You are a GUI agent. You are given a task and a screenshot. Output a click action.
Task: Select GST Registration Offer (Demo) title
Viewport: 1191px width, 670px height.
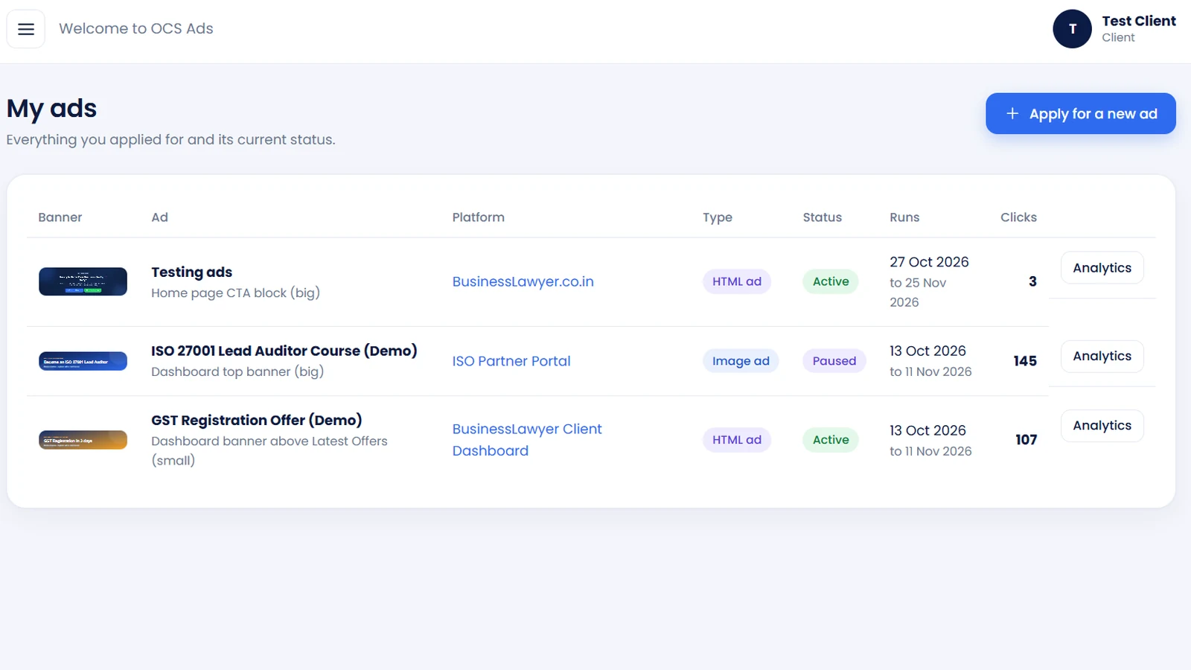coord(256,420)
